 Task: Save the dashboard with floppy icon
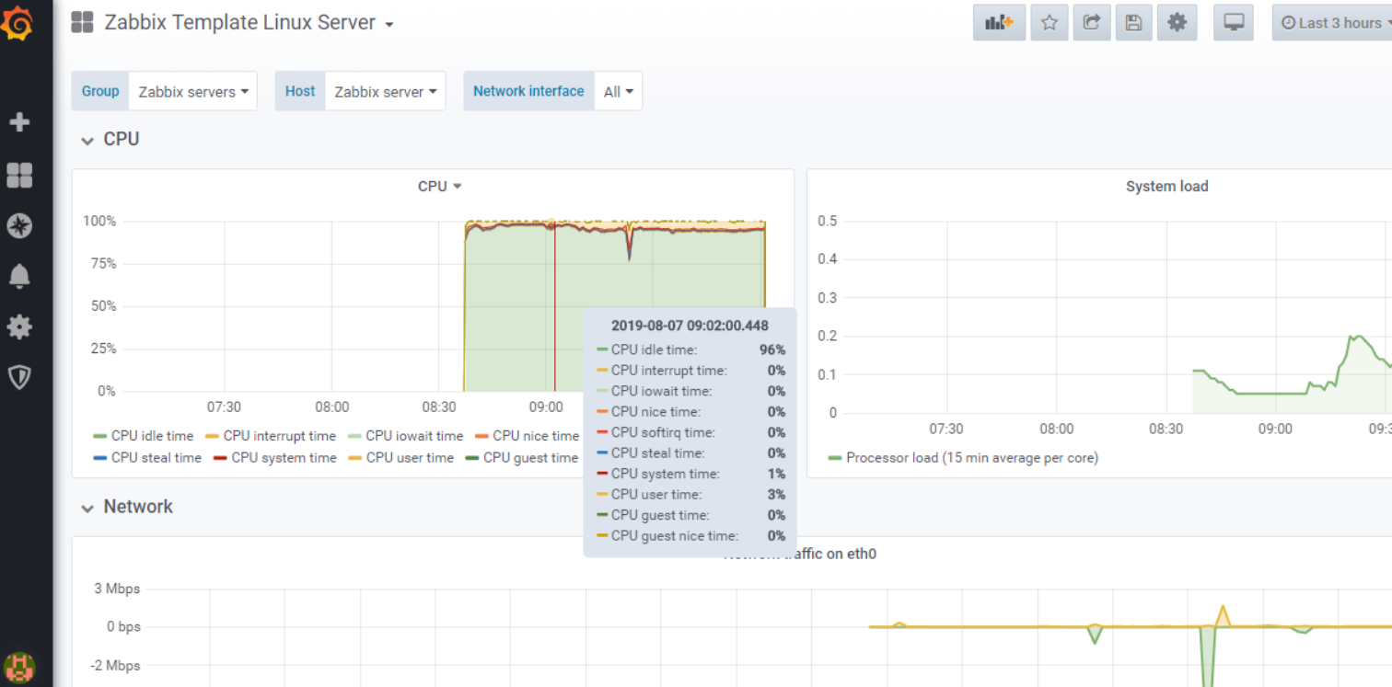[1133, 23]
